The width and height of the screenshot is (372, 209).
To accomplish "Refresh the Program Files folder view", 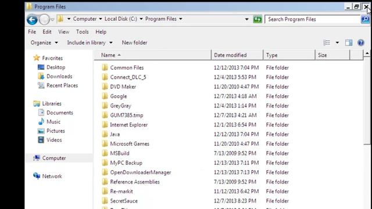I will click(x=257, y=19).
